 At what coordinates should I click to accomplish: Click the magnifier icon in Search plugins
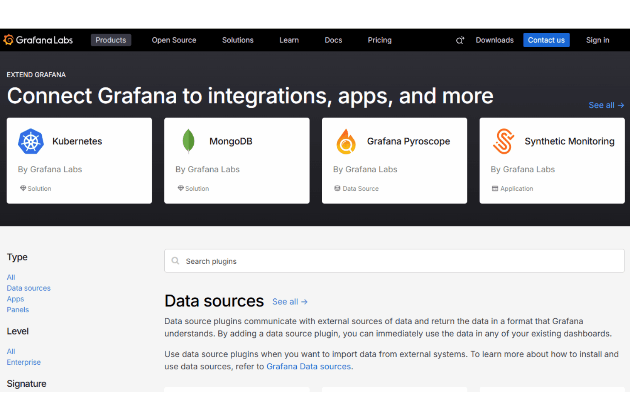tap(175, 261)
